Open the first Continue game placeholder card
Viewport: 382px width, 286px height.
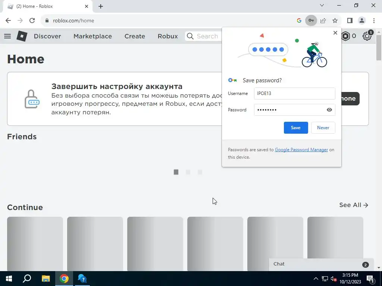35,244
